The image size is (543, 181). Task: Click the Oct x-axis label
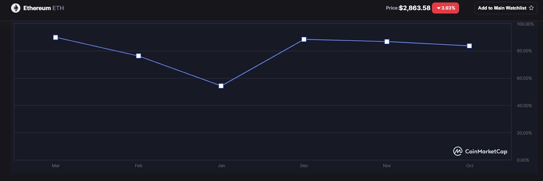click(470, 166)
